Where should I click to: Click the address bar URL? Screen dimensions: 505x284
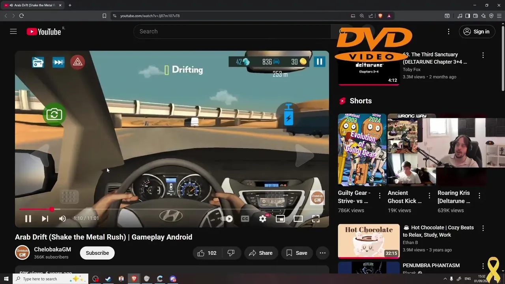[x=150, y=16]
